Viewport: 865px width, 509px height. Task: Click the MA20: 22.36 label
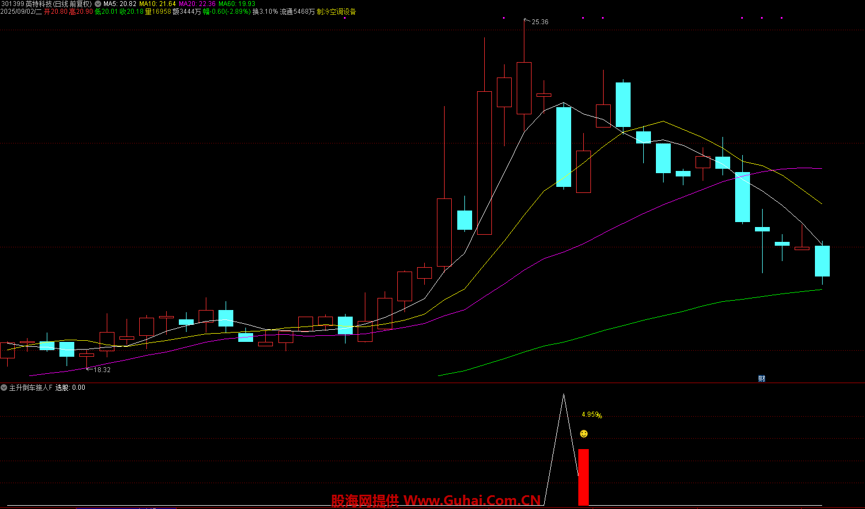(197, 4)
